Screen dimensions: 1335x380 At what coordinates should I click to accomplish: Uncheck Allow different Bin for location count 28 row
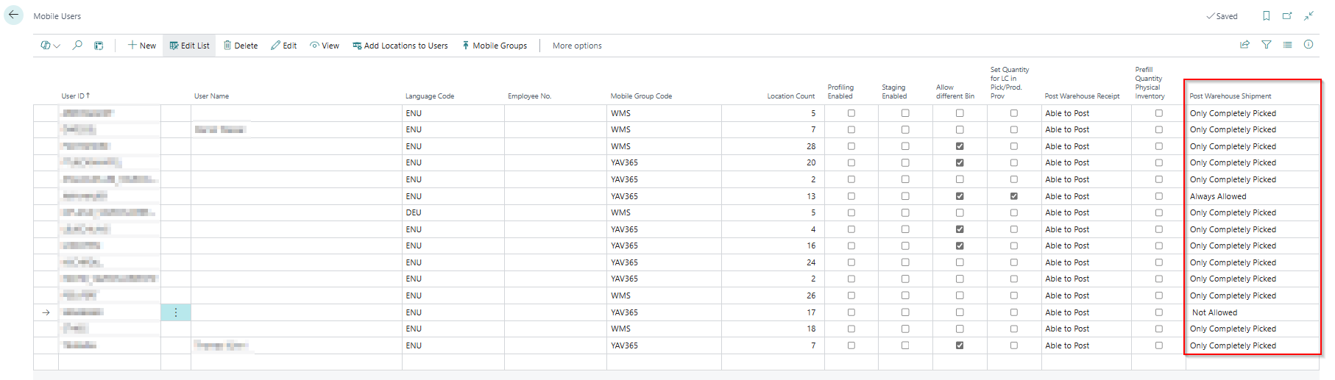tap(960, 146)
